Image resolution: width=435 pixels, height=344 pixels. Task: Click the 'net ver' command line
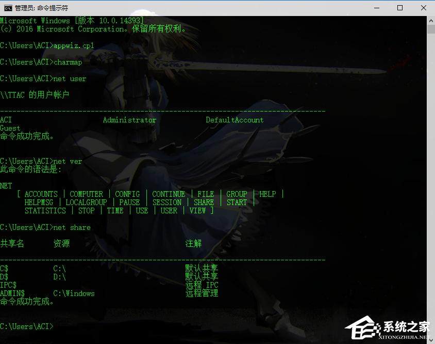point(41,161)
